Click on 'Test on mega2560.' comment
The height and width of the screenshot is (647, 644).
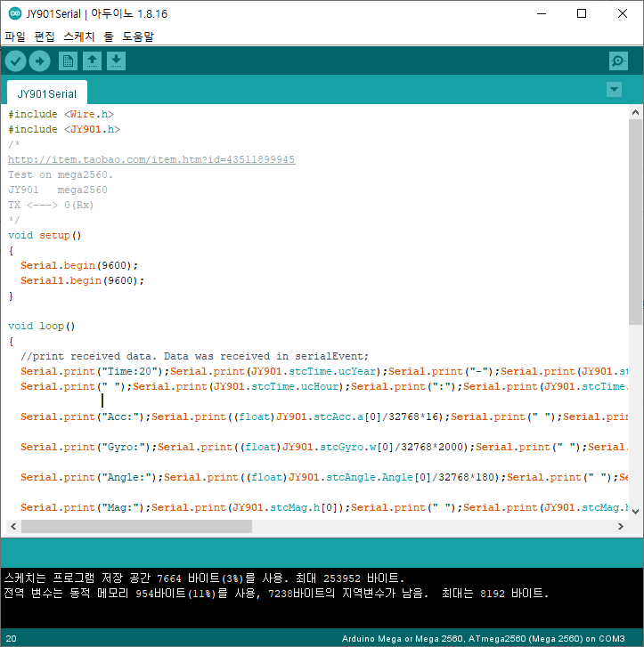[61, 175]
